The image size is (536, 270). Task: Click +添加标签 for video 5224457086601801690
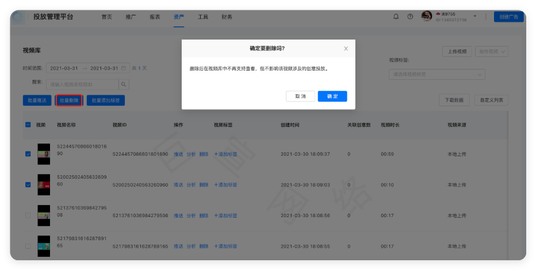[225, 155]
